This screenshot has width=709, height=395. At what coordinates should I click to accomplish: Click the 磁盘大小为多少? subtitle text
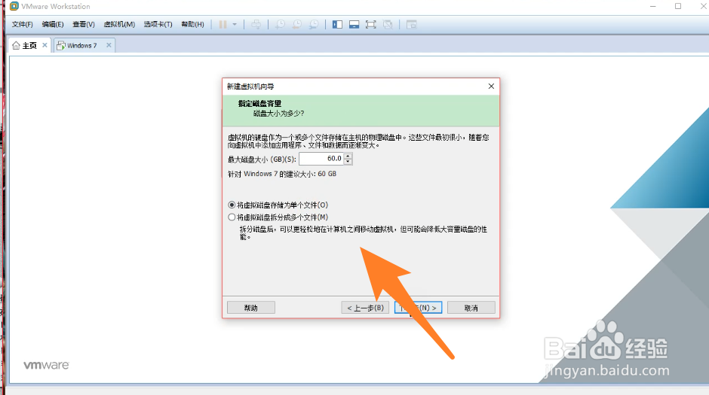pyautogui.click(x=278, y=114)
